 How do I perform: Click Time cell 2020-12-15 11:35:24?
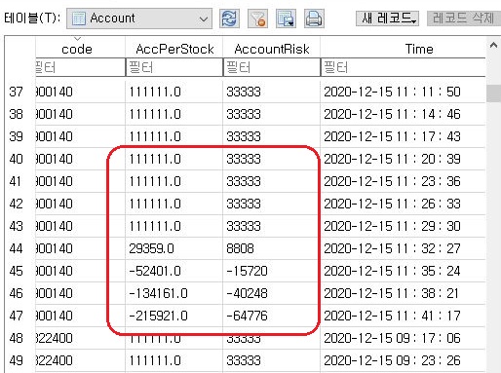[x=403, y=271]
